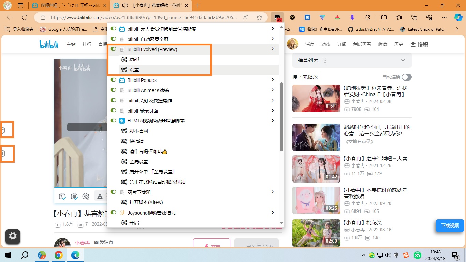
Task: Open Chrome from the taskbar
Action: (x=59, y=255)
